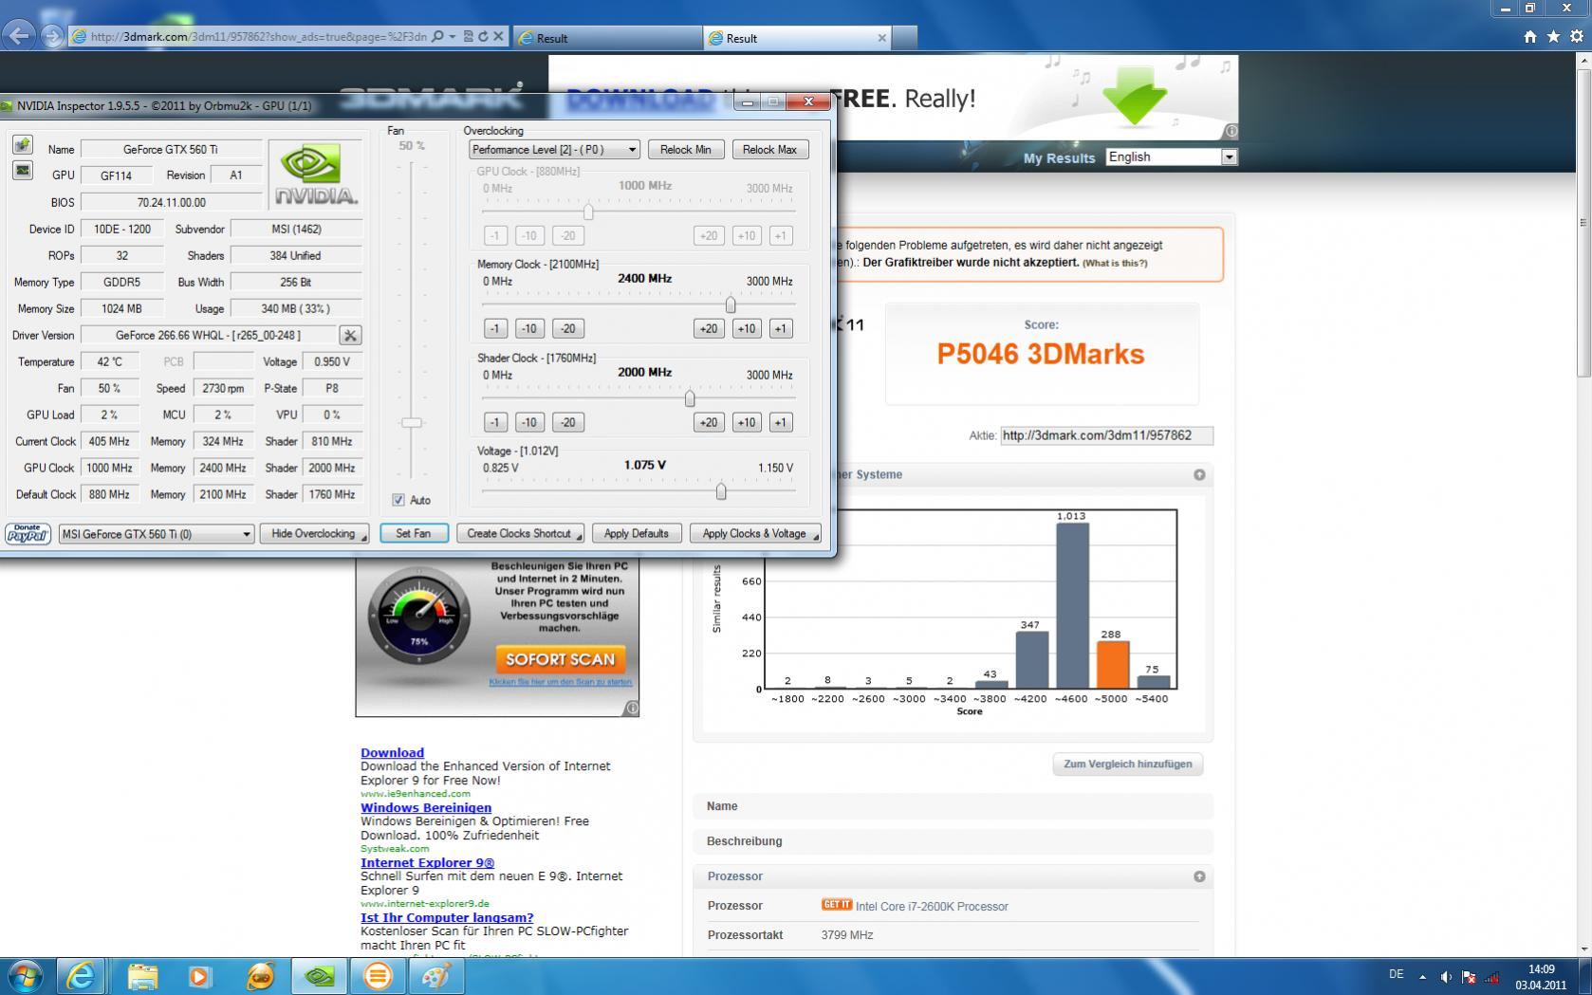The width and height of the screenshot is (1592, 995).
Task: Click the page vertical scrollbar
Action: pyautogui.click(x=1583, y=223)
